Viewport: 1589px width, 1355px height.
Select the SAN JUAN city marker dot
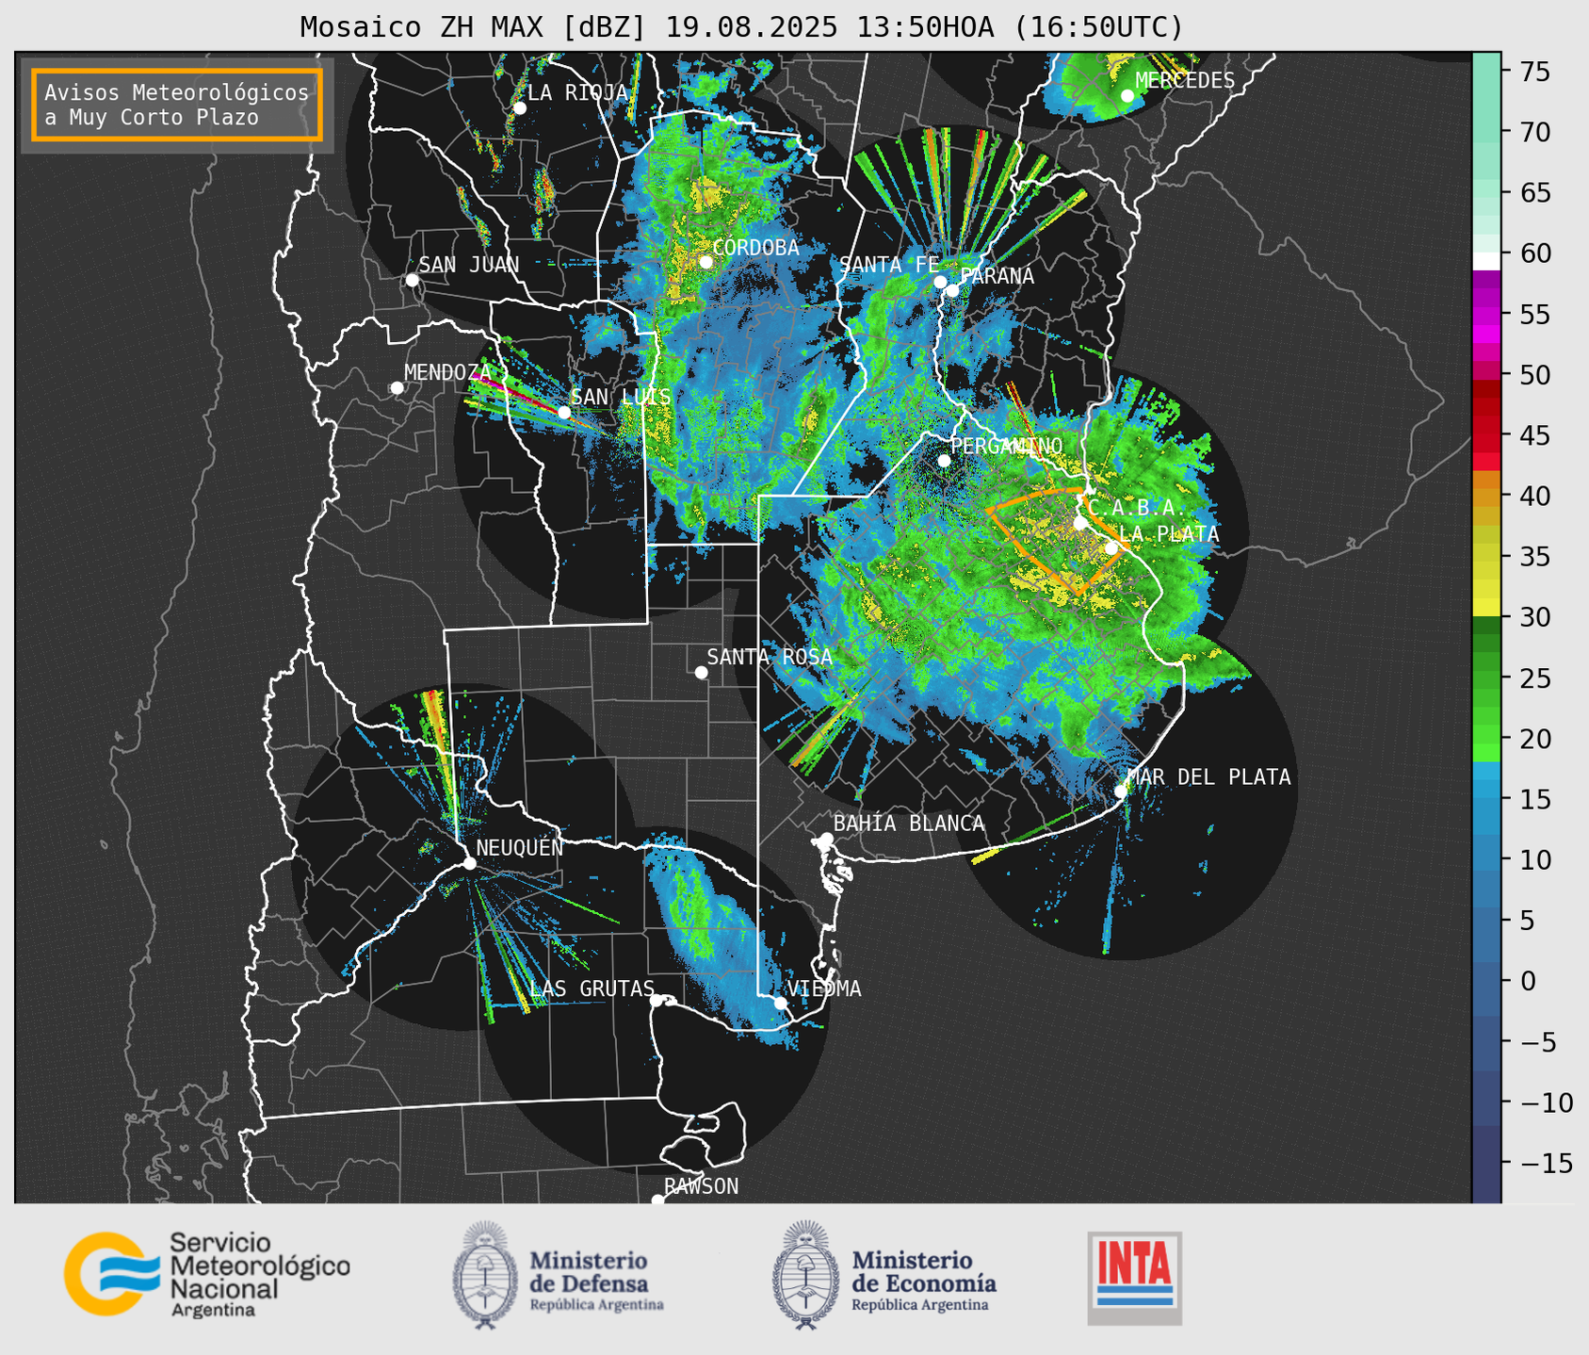pyautogui.click(x=412, y=280)
